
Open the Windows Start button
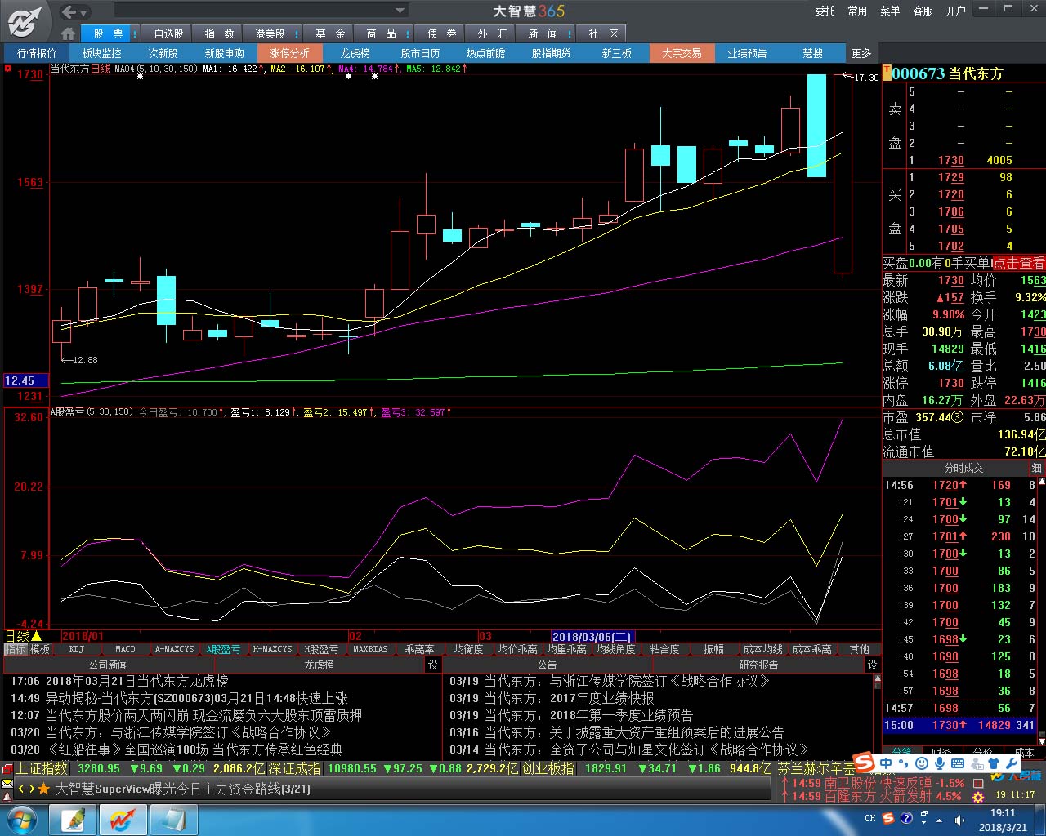click(22, 819)
